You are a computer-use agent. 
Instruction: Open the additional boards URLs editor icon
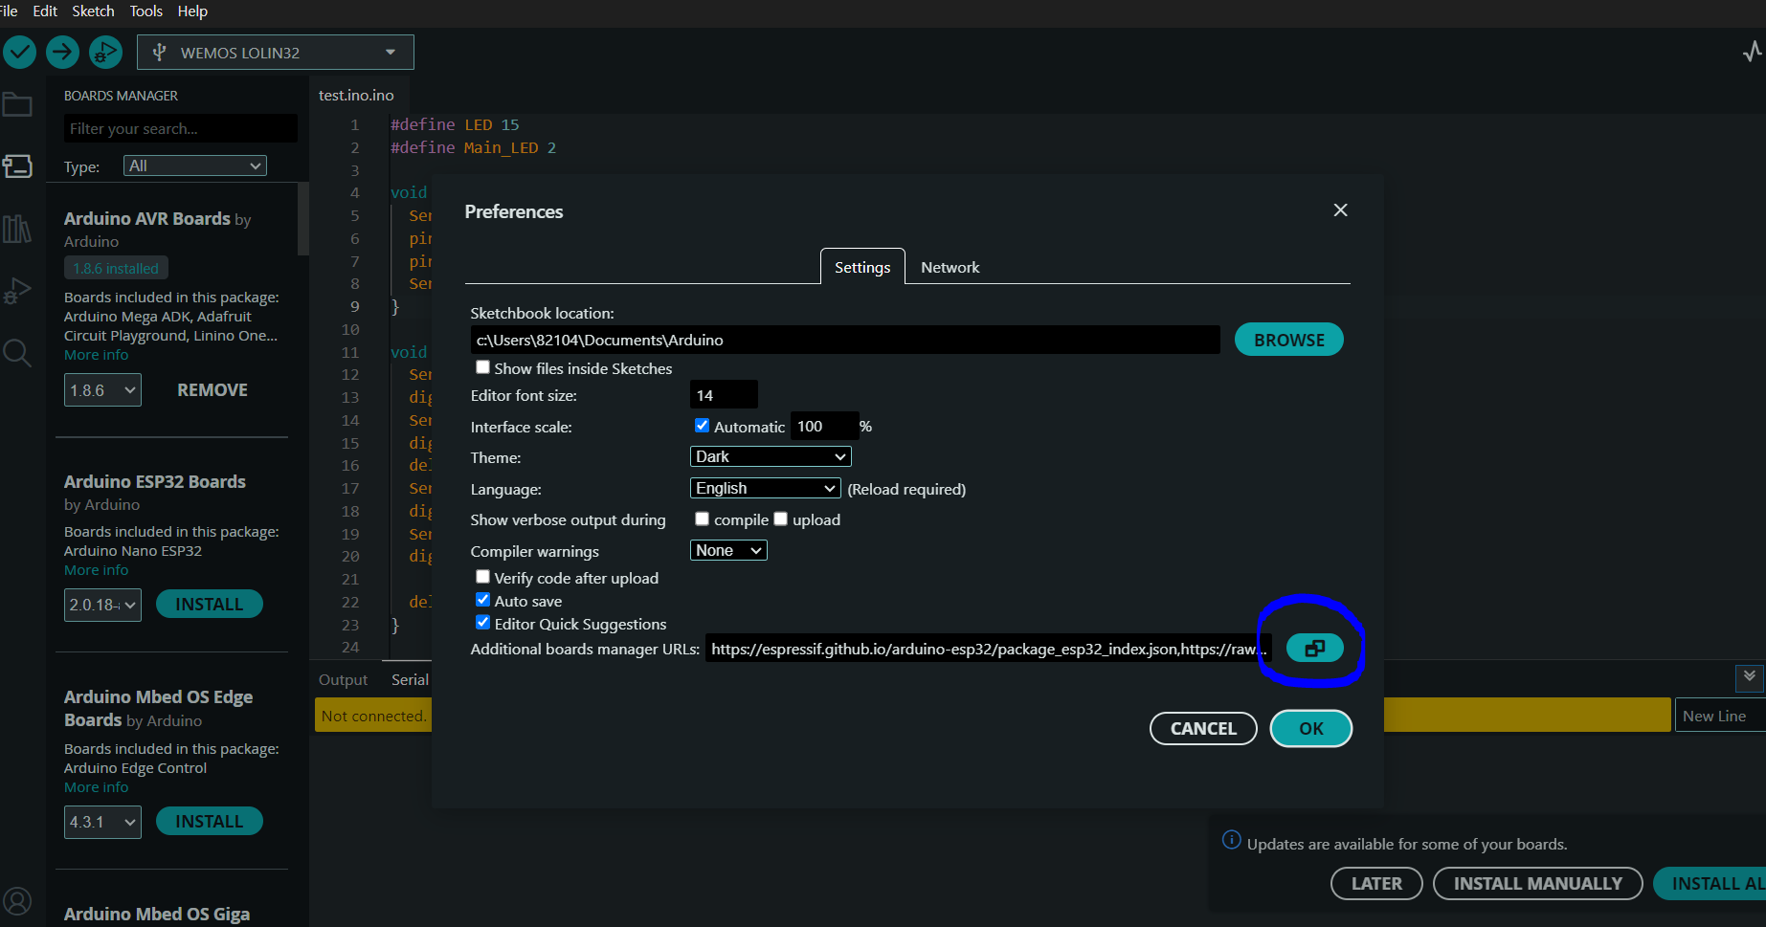point(1314,649)
